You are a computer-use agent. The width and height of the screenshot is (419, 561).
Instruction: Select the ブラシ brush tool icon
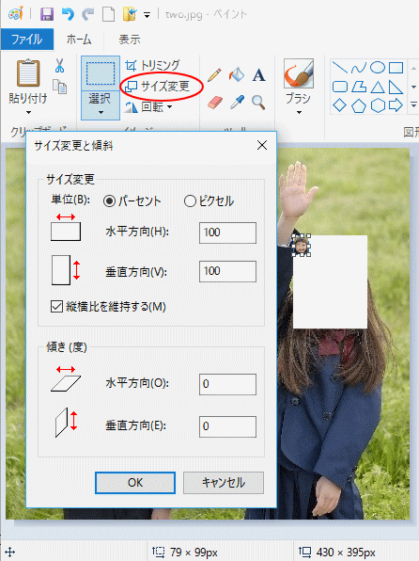[x=299, y=73]
